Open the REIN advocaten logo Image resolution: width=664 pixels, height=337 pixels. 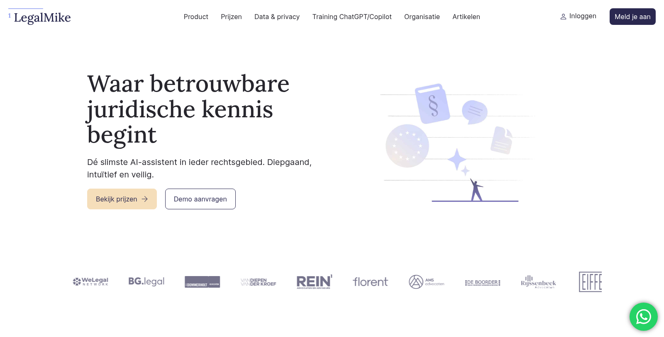tap(314, 282)
